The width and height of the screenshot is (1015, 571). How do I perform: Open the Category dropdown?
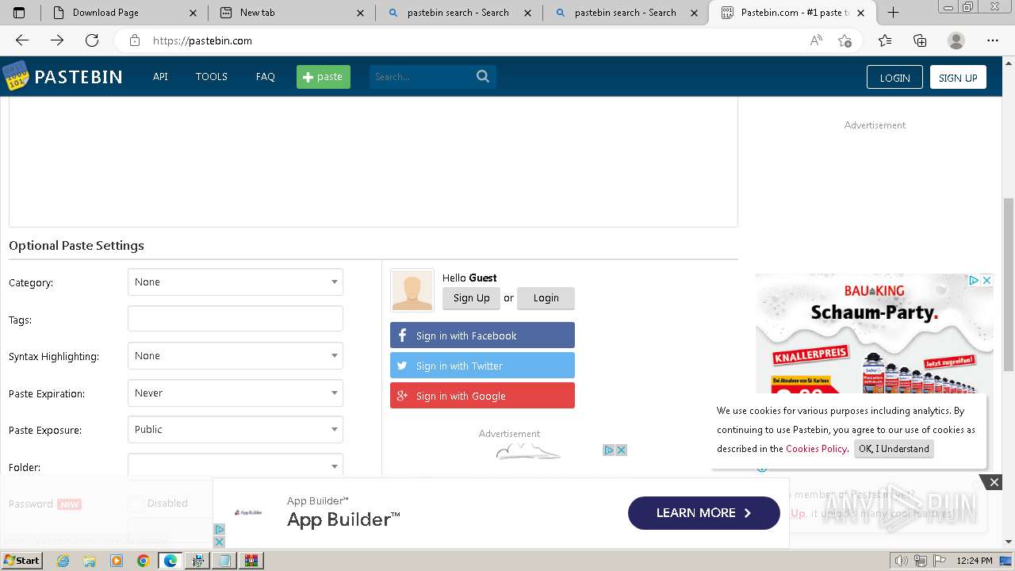[236, 282]
